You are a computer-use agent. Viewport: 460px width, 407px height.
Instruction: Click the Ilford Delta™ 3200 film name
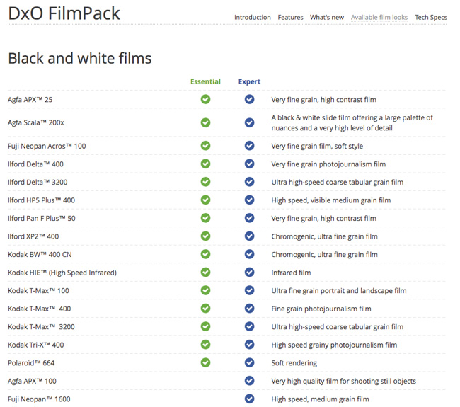click(x=38, y=182)
